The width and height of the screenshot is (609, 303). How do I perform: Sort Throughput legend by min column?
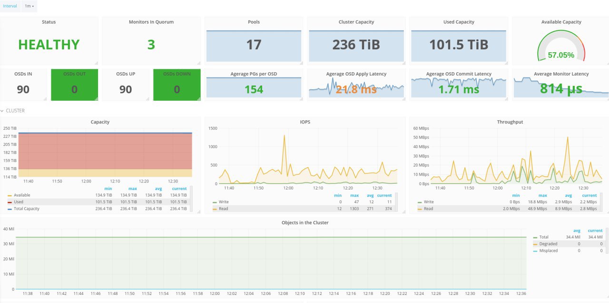pyautogui.click(x=516, y=195)
